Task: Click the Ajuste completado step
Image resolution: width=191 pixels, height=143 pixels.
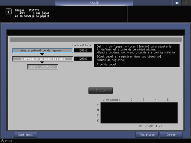Action: point(42,67)
